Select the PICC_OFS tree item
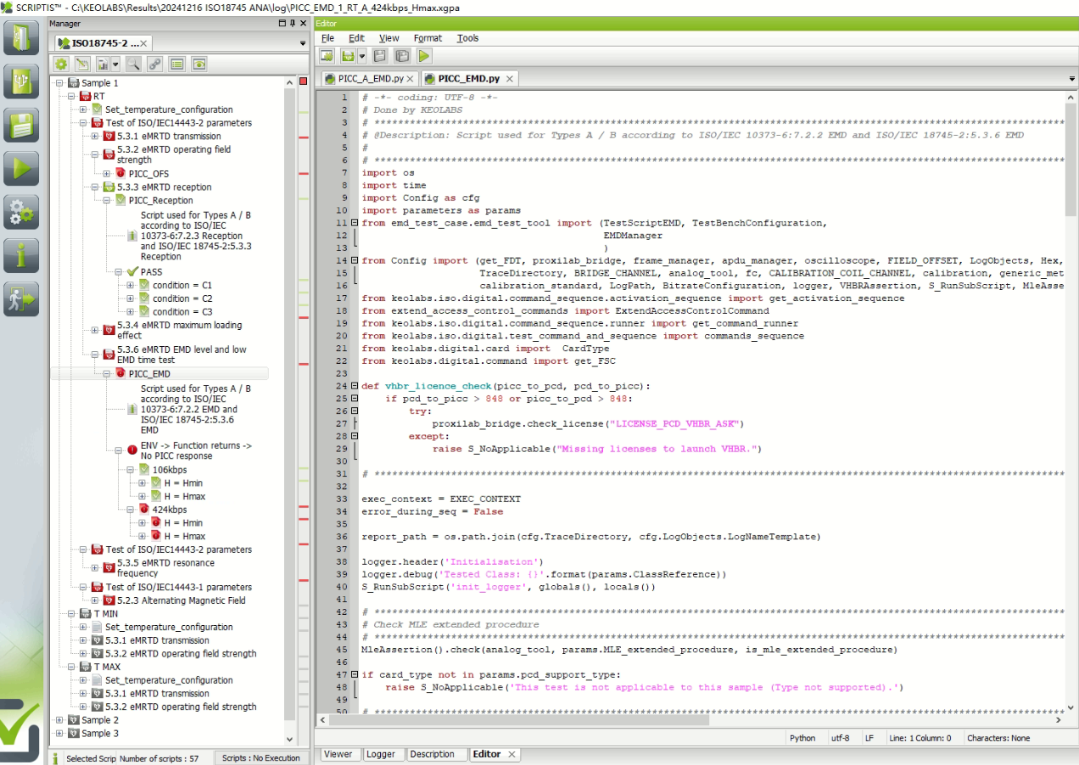The height and width of the screenshot is (765, 1079). [148, 174]
